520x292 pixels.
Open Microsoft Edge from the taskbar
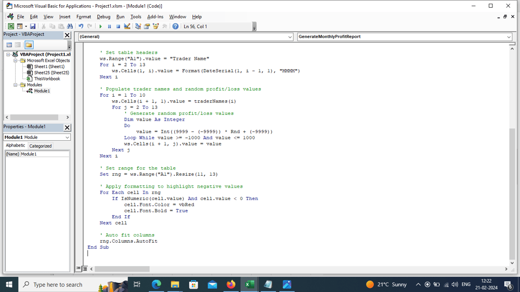tap(156, 284)
